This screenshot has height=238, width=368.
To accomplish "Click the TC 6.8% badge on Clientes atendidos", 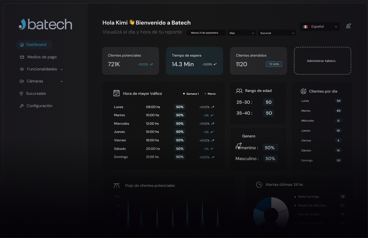I will [274, 64].
